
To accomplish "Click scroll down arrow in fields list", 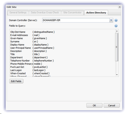I will point(117,75).
